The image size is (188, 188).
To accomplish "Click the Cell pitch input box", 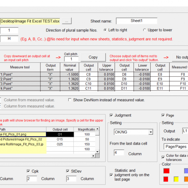I will coord(71,59).
